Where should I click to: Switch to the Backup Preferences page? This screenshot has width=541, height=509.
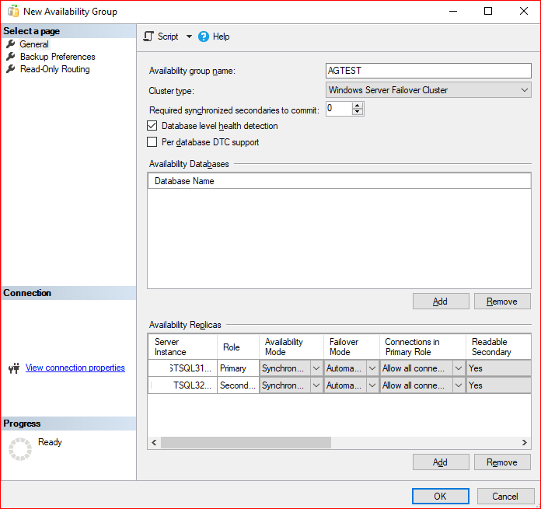coord(58,57)
